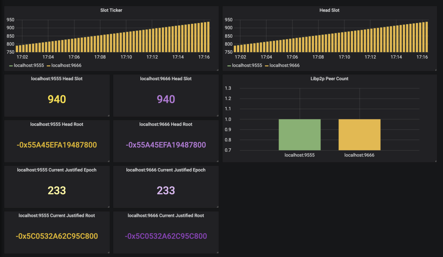Open the localhost:9555 Head Root panel menu
This screenshot has height=257, width=443.
point(57,124)
